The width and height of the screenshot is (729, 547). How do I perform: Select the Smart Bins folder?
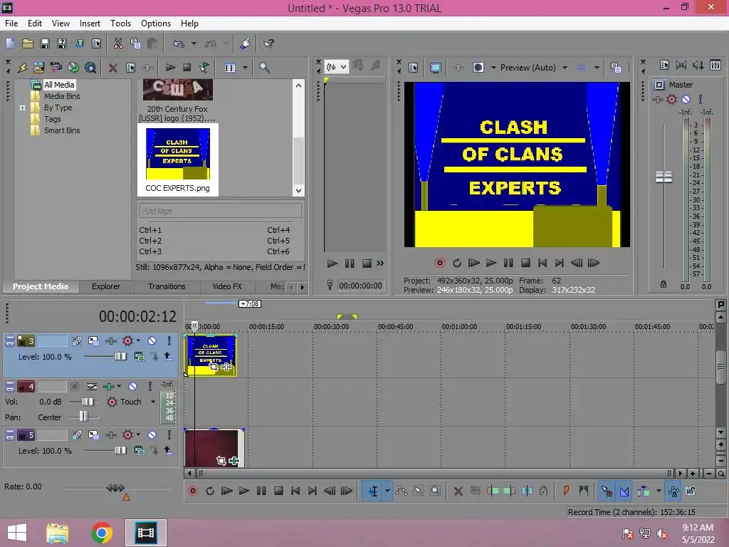click(62, 131)
